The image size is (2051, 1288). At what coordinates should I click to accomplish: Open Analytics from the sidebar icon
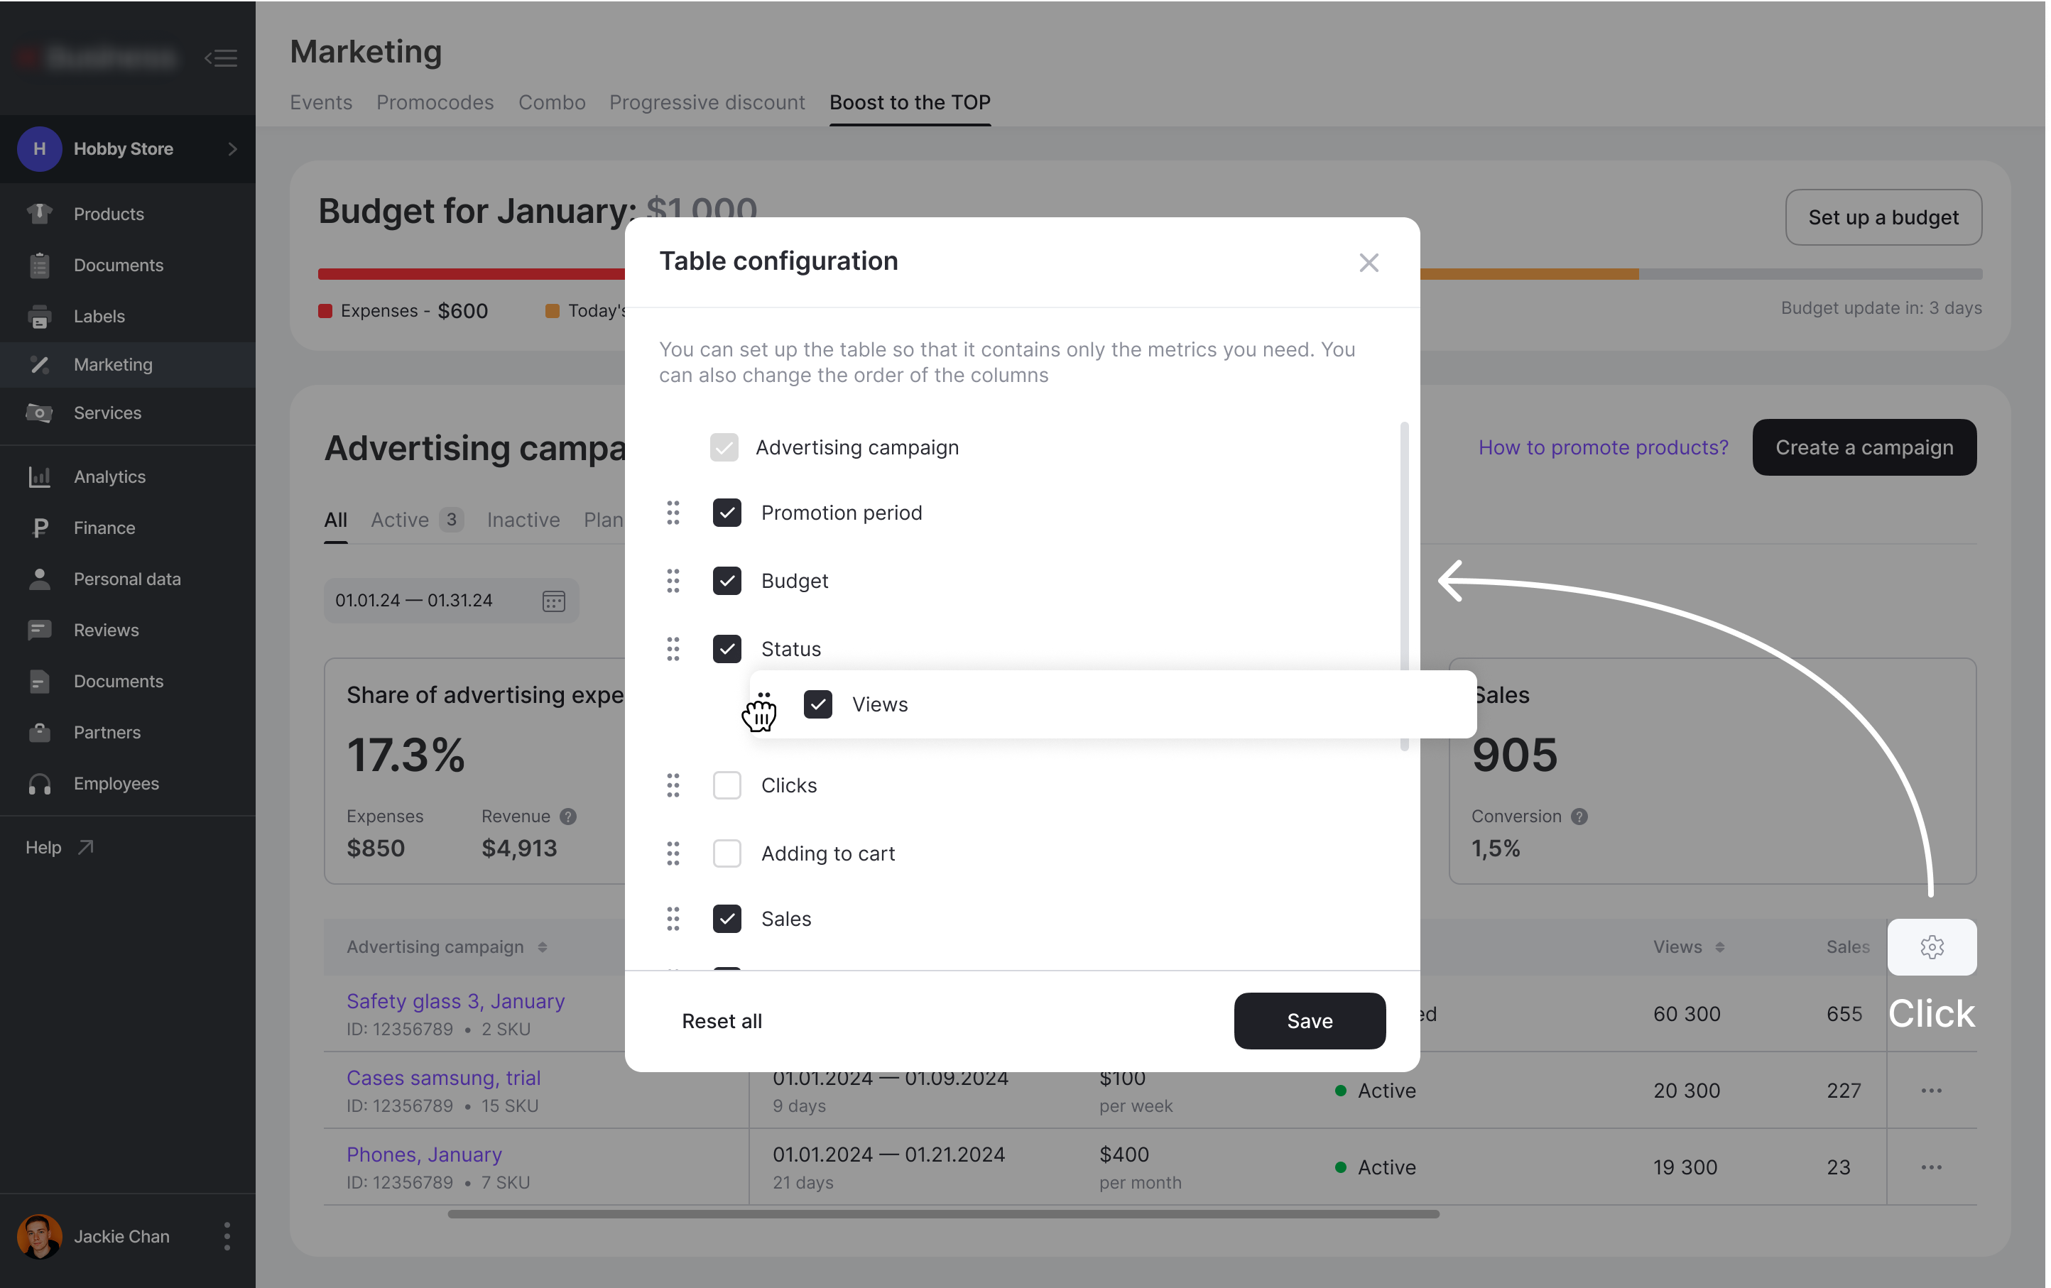[39, 476]
